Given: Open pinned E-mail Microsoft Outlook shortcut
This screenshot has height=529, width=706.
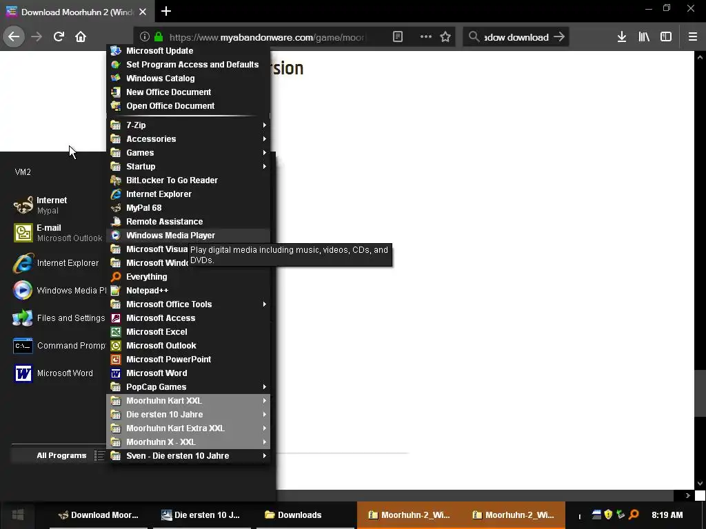Looking at the screenshot, I should 59,233.
